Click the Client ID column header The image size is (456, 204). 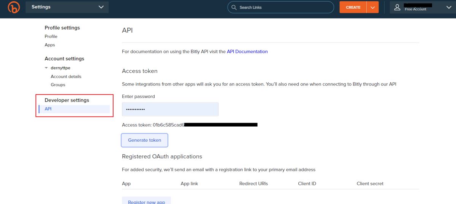[307, 183]
